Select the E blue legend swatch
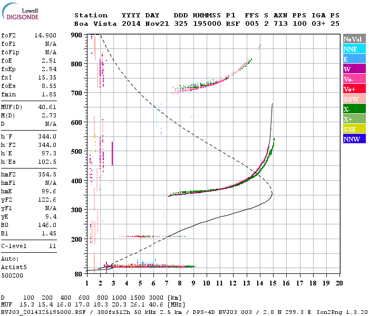The image size is (369, 316). (354, 59)
